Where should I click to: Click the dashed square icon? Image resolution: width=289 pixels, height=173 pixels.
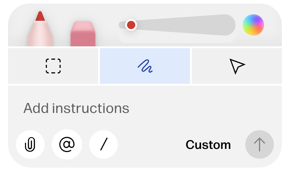(x=53, y=66)
